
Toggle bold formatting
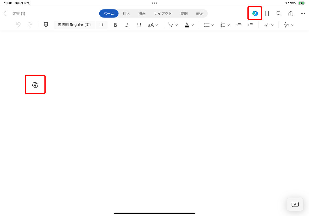click(x=115, y=25)
